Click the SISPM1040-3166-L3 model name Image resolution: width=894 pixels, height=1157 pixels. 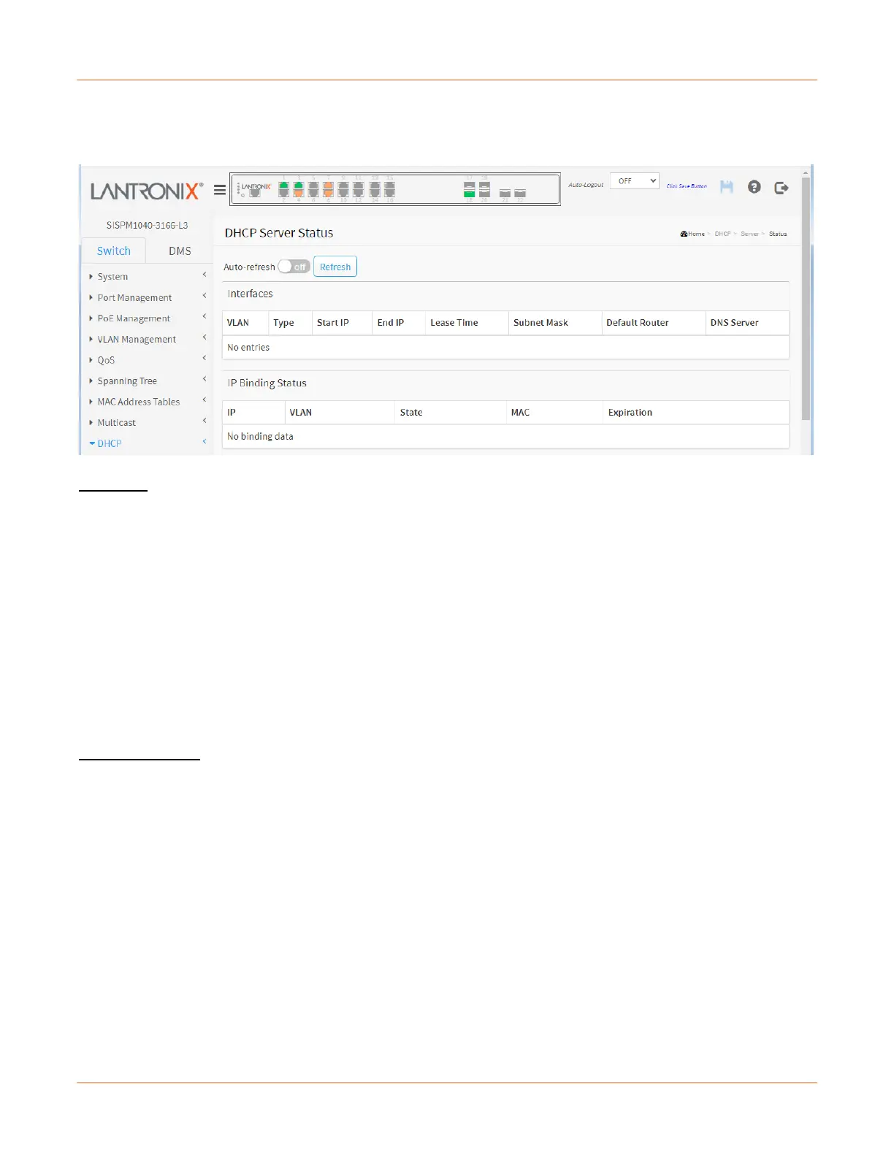(x=147, y=225)
